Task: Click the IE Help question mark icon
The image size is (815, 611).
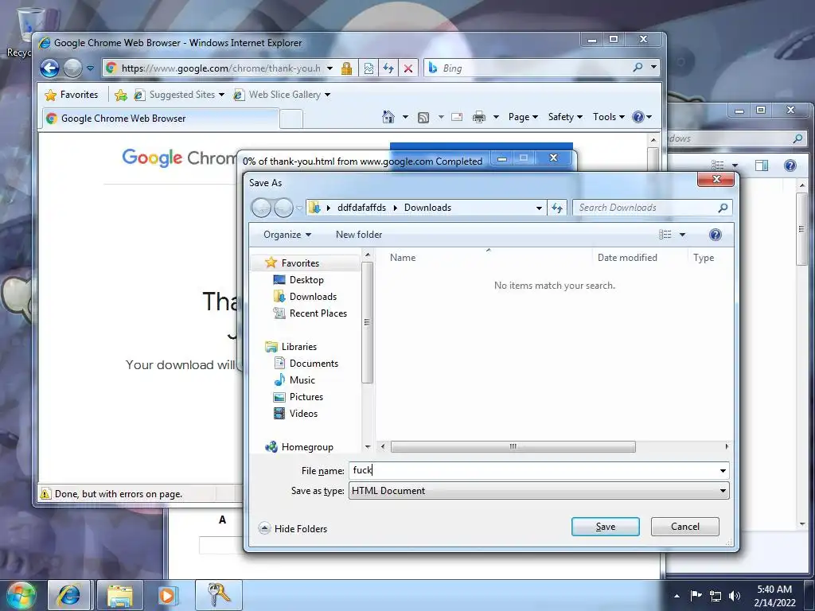Action: pyautogui.click(x=638, y=117)
